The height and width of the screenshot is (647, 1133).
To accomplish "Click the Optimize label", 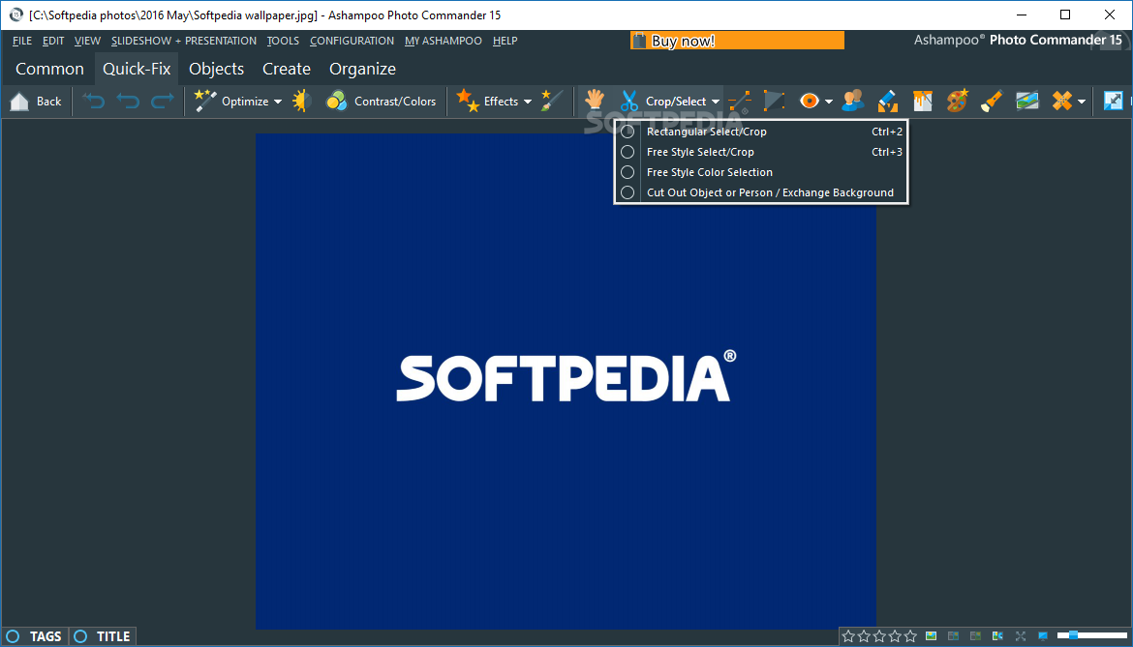I will [x=245, y=102].
